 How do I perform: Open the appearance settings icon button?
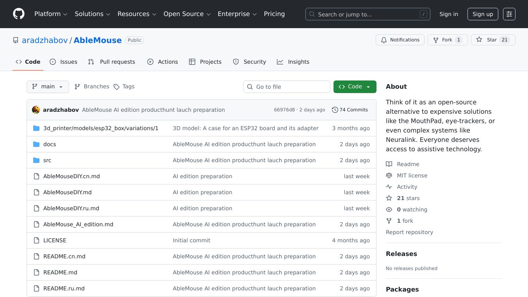(509, 14)
